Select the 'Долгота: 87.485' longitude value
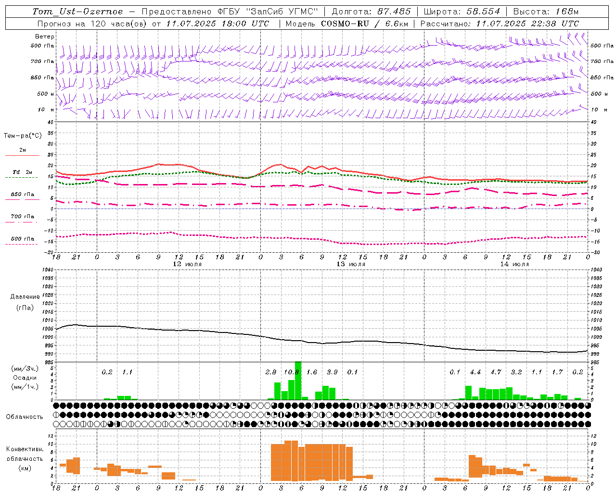 pyautogui.click(x=372, y=12)
